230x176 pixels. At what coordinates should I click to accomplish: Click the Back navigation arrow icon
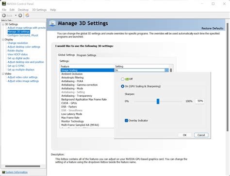[4, 16]
